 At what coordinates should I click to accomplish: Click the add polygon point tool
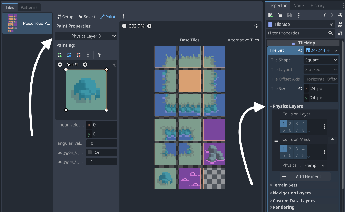pyautogui.click(x=60, y=55)
